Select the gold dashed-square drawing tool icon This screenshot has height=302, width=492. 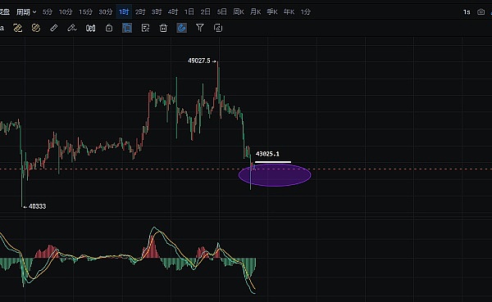coord(17,28)
